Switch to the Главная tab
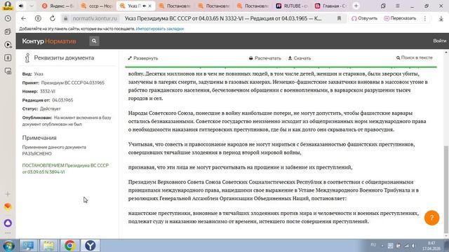The width and height of the screenshot is (449, 252). tap(330, 6)
